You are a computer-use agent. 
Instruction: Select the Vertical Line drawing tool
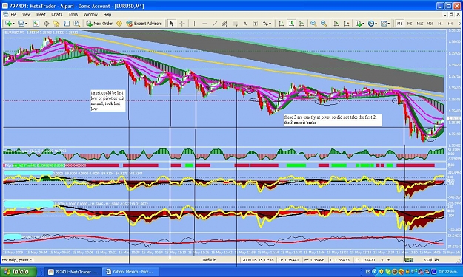[x=194, y=24]
